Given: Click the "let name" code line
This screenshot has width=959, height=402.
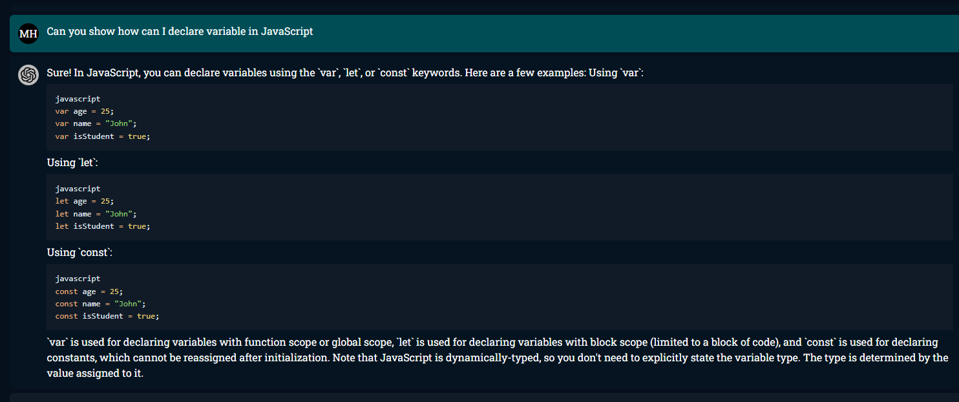Looking at the screenshot, I should 96,214.
